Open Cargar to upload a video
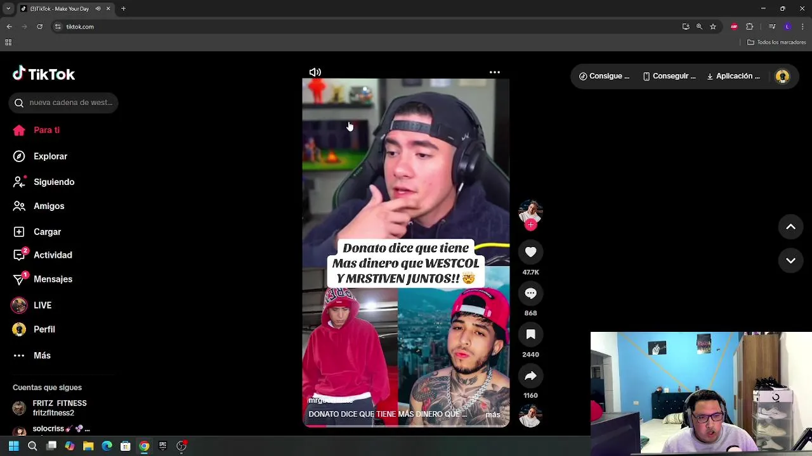 [37, 232]
